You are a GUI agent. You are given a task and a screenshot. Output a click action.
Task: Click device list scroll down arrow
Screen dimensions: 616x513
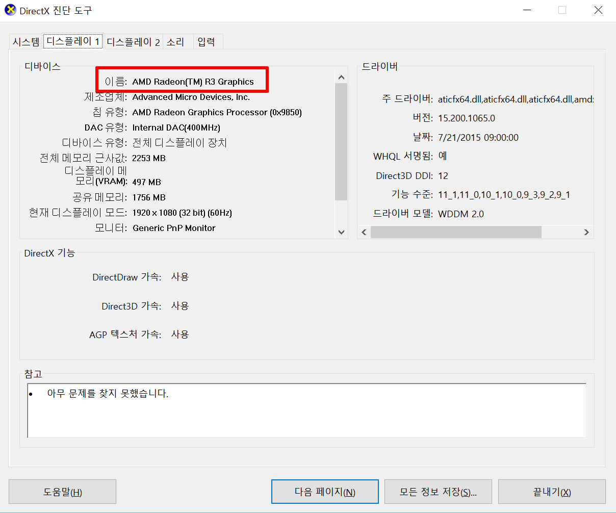[341, 232]
